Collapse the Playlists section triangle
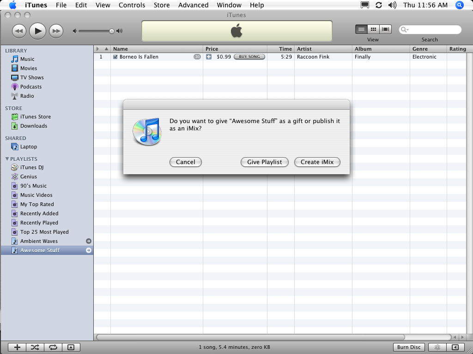 point(7,159)
